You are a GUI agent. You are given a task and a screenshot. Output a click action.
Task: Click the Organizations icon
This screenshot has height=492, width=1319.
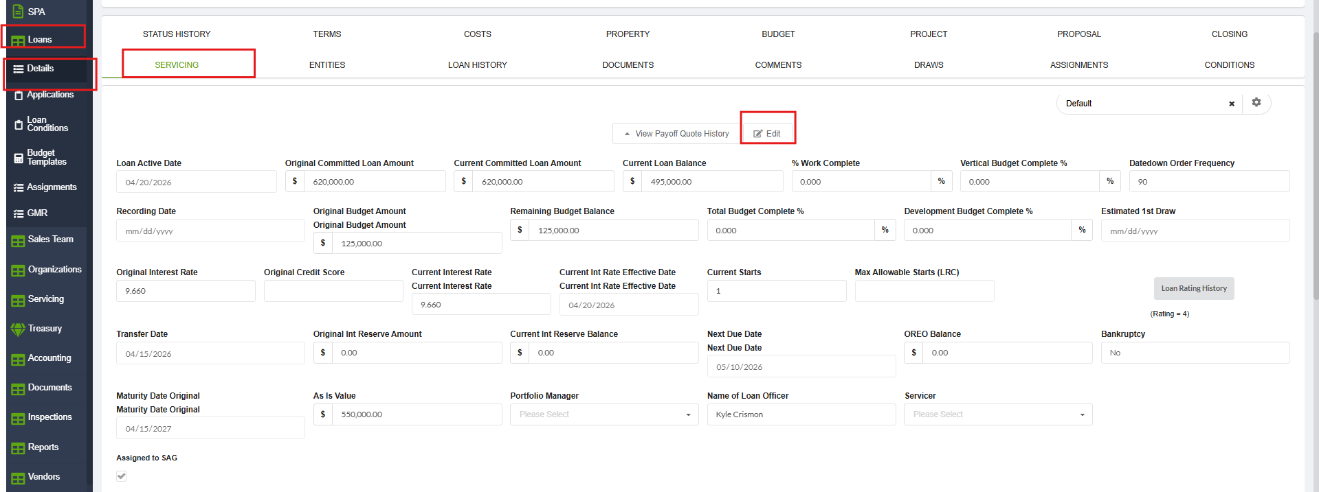(19, 270)
